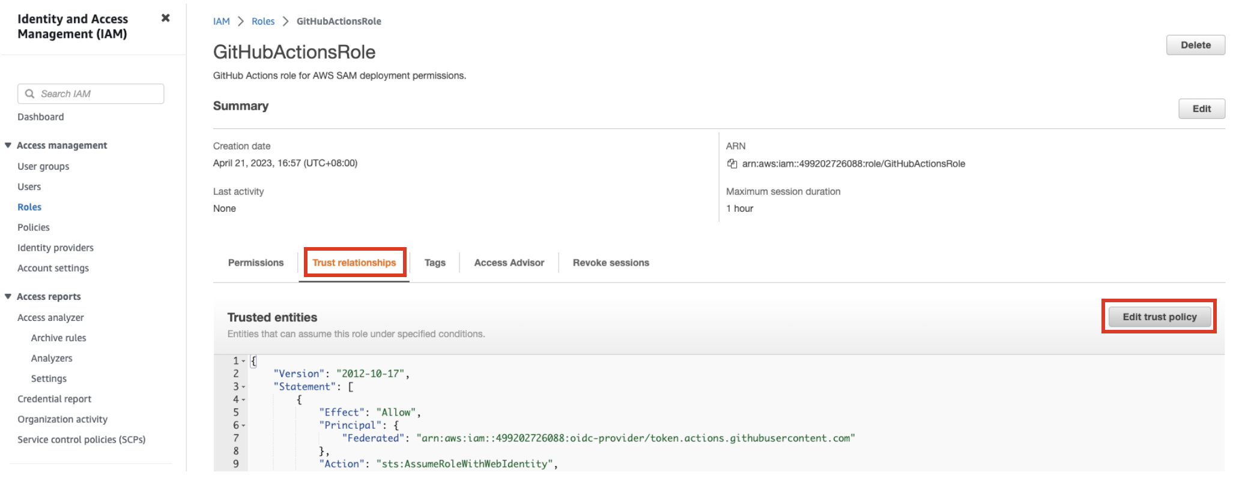Open Archive rules in sidebar

(x=58, y=338)
